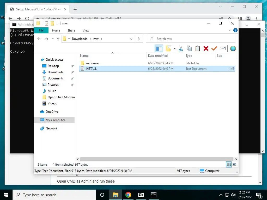Click New folder icon in title bar
267x200 pixels.
click(x=53, y=23)
